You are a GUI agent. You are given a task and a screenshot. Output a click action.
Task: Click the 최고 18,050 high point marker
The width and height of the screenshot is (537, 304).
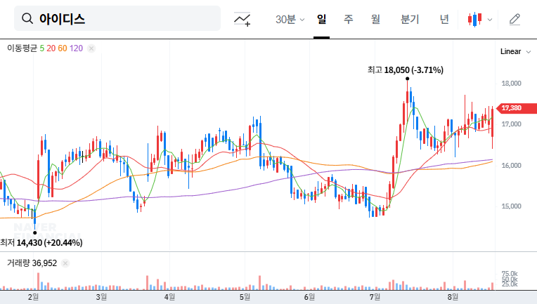408,79
